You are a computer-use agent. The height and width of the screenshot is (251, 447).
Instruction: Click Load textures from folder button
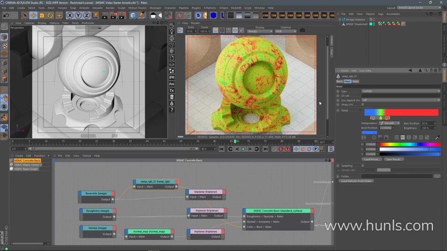(x=357, y=181)
